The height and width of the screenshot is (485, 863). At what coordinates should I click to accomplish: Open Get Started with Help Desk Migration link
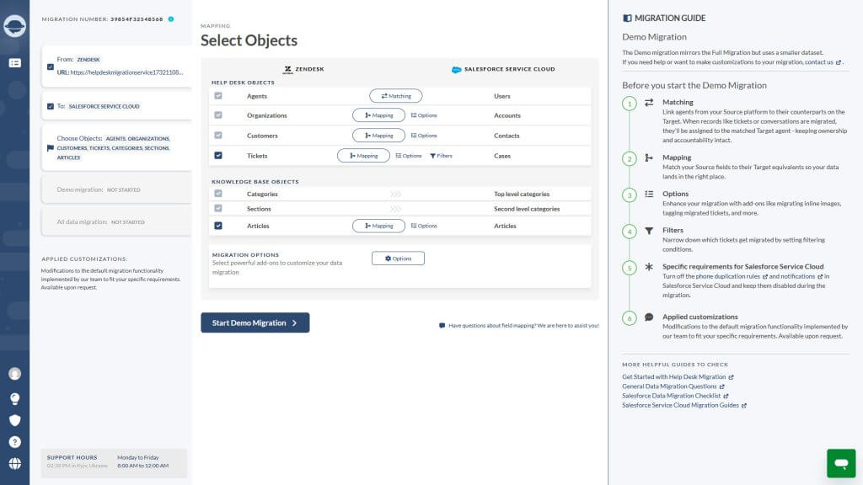point(678,376)
